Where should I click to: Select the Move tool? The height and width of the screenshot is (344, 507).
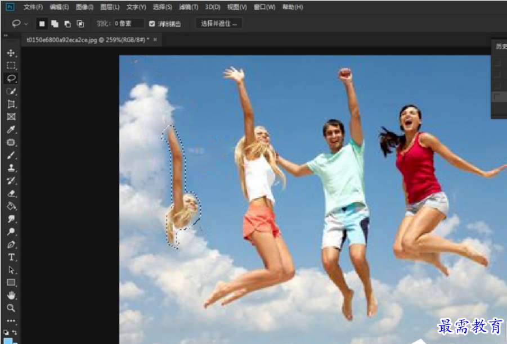[x=11, y=53]
